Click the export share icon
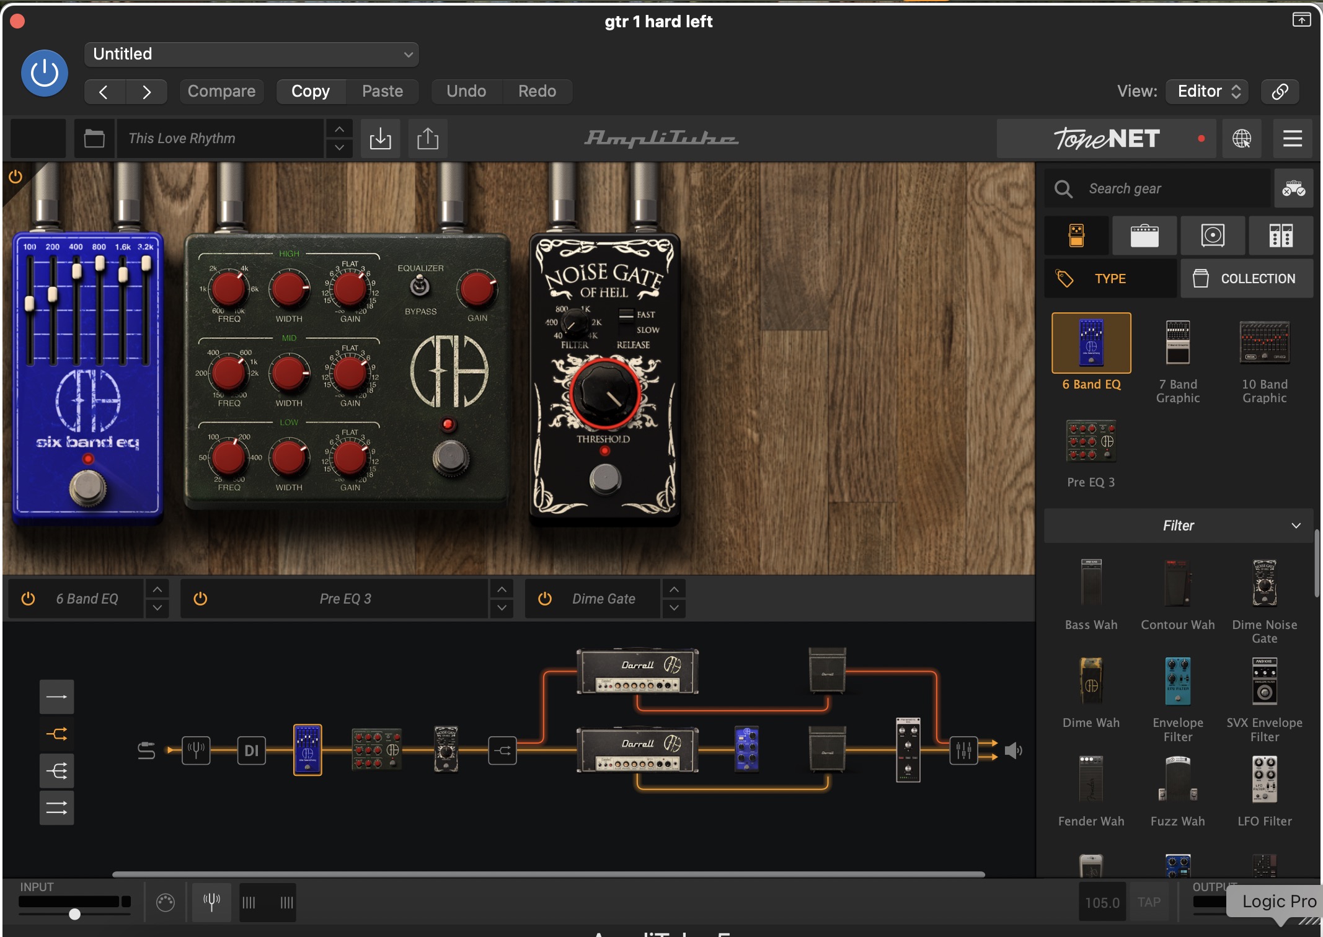The height and width of the screenshot is (937, 1323). (x=428, y=138)
